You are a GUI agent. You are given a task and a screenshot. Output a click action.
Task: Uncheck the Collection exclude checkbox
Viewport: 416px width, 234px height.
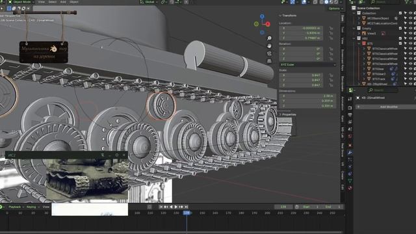pos(400,13)
